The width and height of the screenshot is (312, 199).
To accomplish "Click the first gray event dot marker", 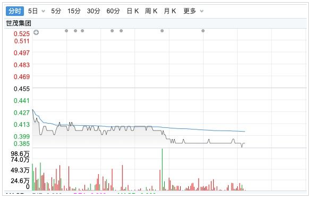I will click(66, 31).
